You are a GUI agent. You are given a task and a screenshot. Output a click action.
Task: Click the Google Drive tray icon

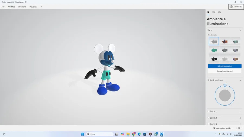pyautogui.click(x=219, y=134)
